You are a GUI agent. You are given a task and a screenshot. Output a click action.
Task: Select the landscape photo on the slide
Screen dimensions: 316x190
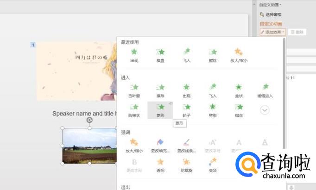point(89,146)
